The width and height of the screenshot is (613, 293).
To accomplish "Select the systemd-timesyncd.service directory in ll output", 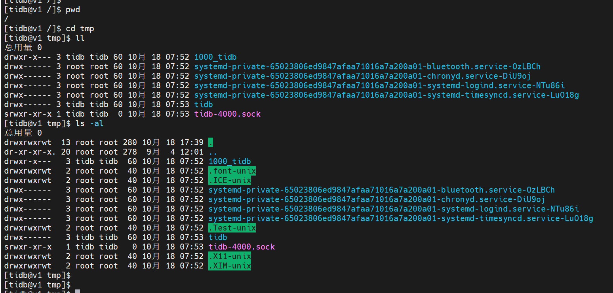I will (x=386, y=95).
